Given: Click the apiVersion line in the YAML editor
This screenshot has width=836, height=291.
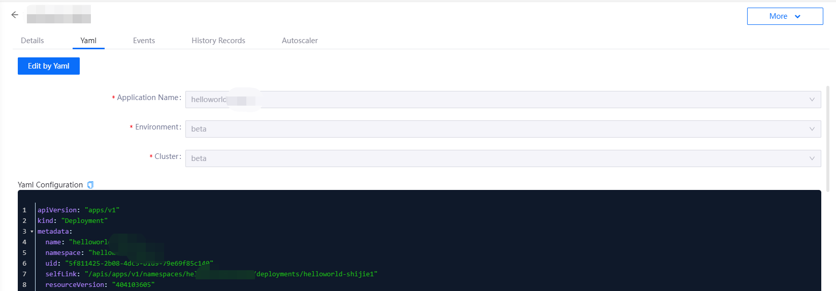Looking at the screenshot, I should (x=78, y=210).
